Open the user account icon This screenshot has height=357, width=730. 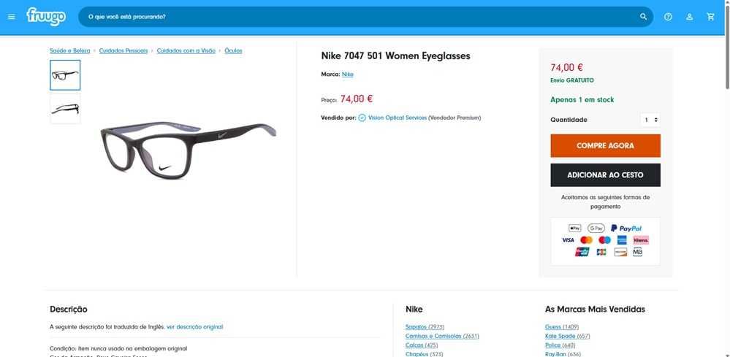coord(690,17)
